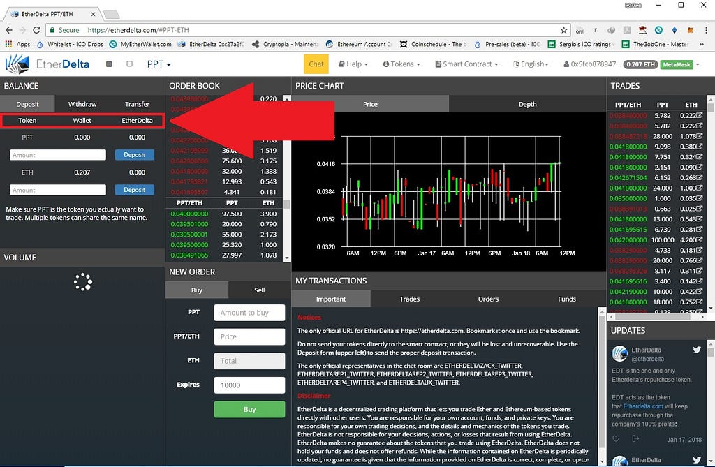Click the Expires field showing 10000
715x467 pixels.
click(249, 385)
